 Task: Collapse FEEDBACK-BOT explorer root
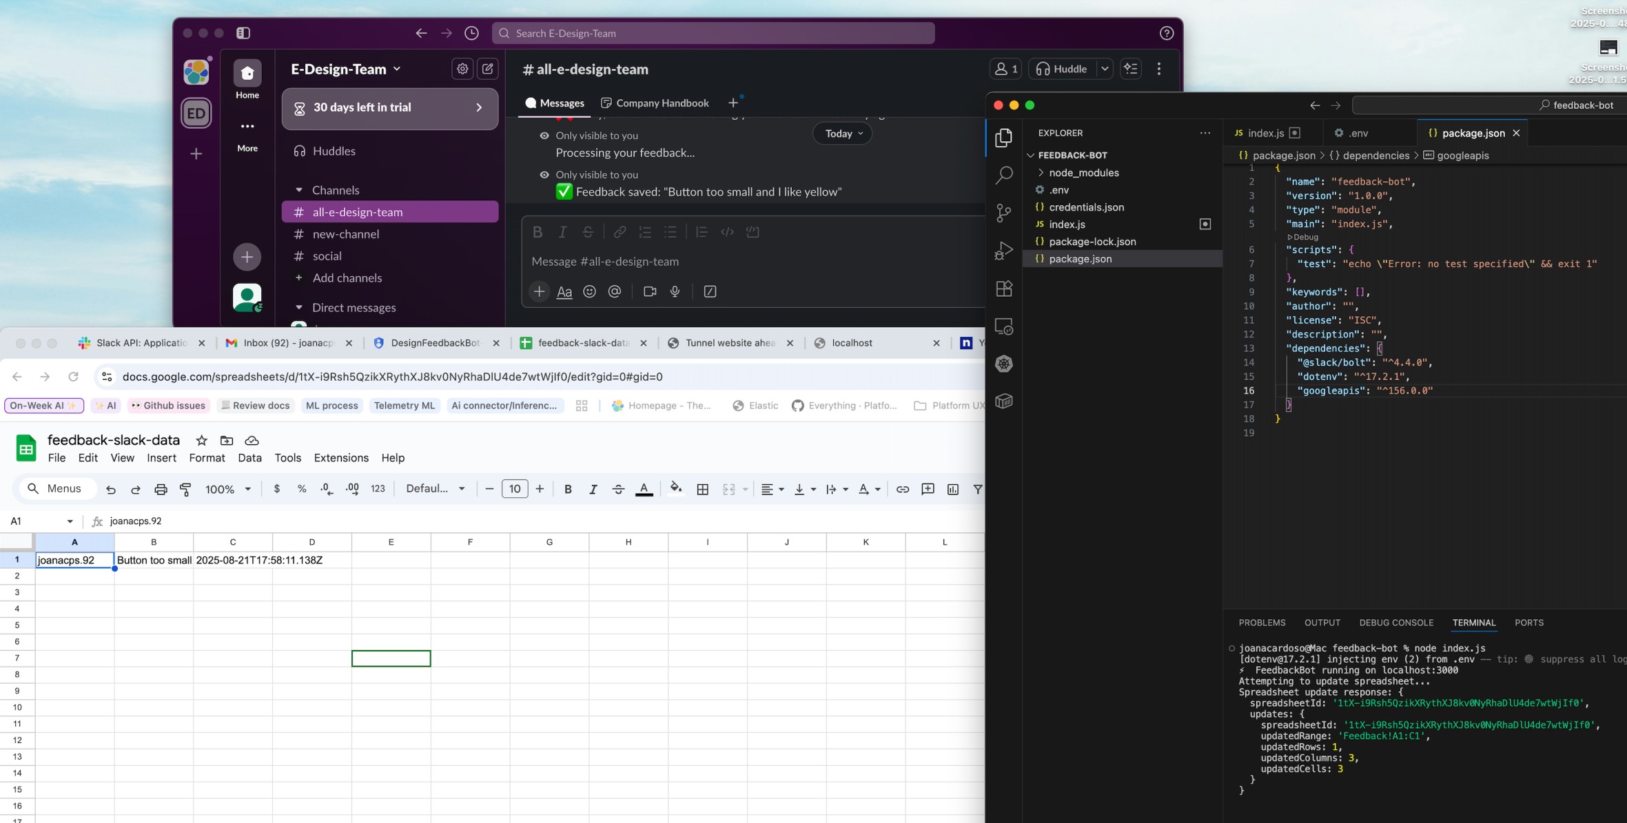1072,155
